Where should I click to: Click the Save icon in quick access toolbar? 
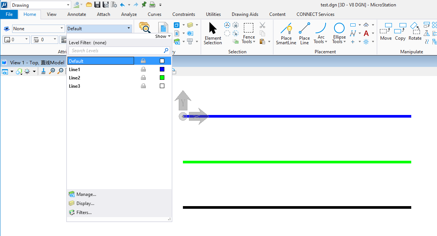[x=97, y=5]
